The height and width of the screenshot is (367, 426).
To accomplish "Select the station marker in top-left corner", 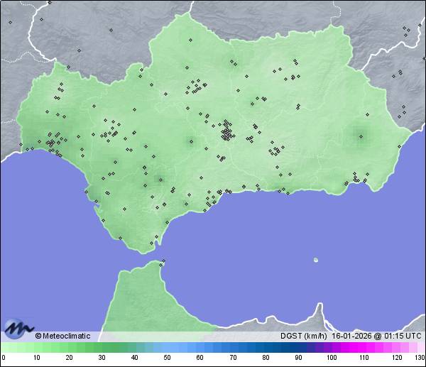I will [x=11, y=22].
